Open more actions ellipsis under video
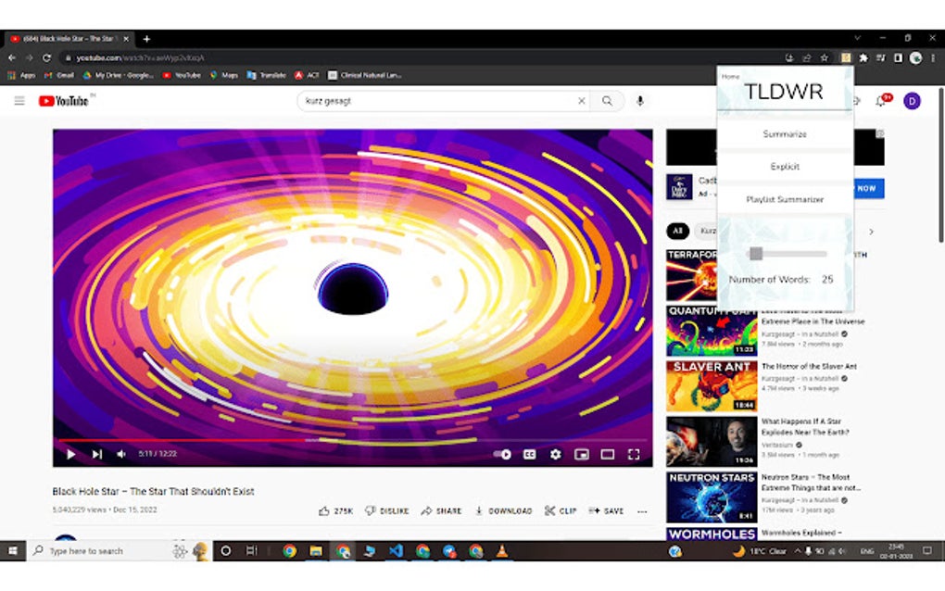The image size is (945, 591). click(642, 511)
